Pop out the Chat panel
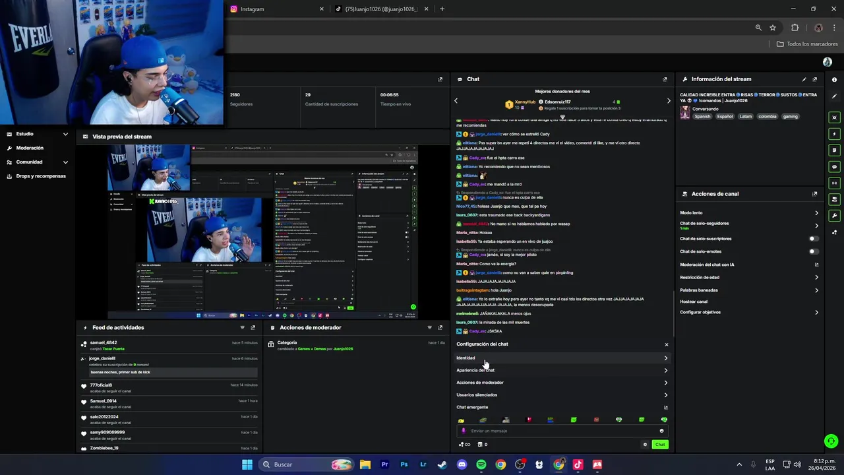This screenshot has height=475, width=844. click(x=665, y=79)
